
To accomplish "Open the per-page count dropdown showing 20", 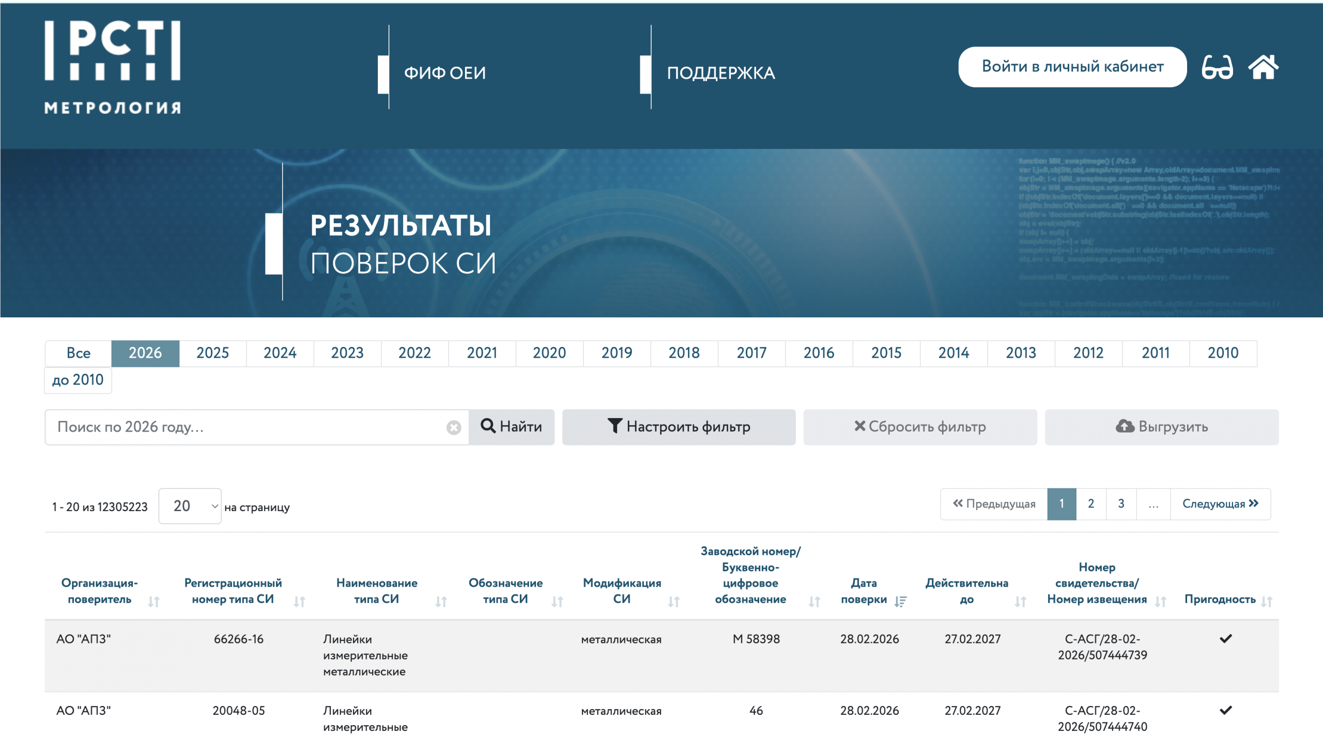I will (190, 505).
